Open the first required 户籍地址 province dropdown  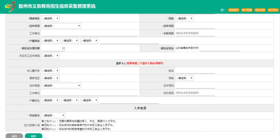coord(50,41)
